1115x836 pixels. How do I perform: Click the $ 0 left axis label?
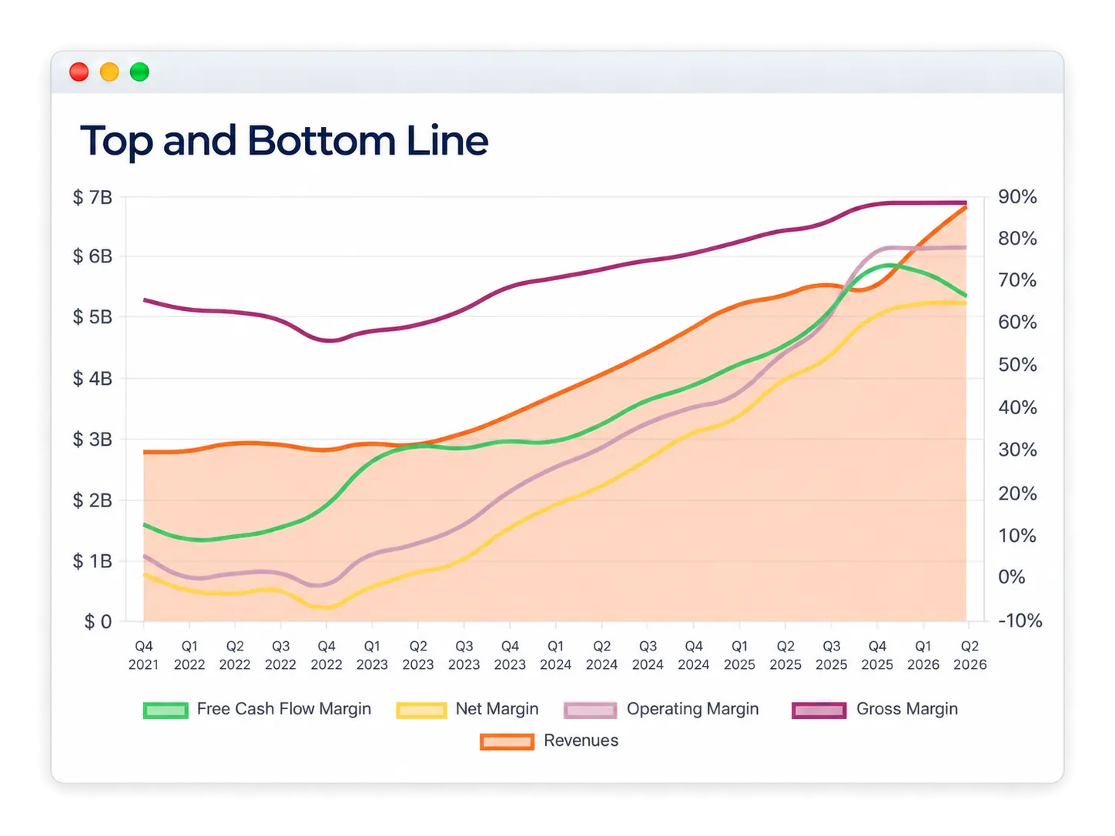click(x=98, y=622)
